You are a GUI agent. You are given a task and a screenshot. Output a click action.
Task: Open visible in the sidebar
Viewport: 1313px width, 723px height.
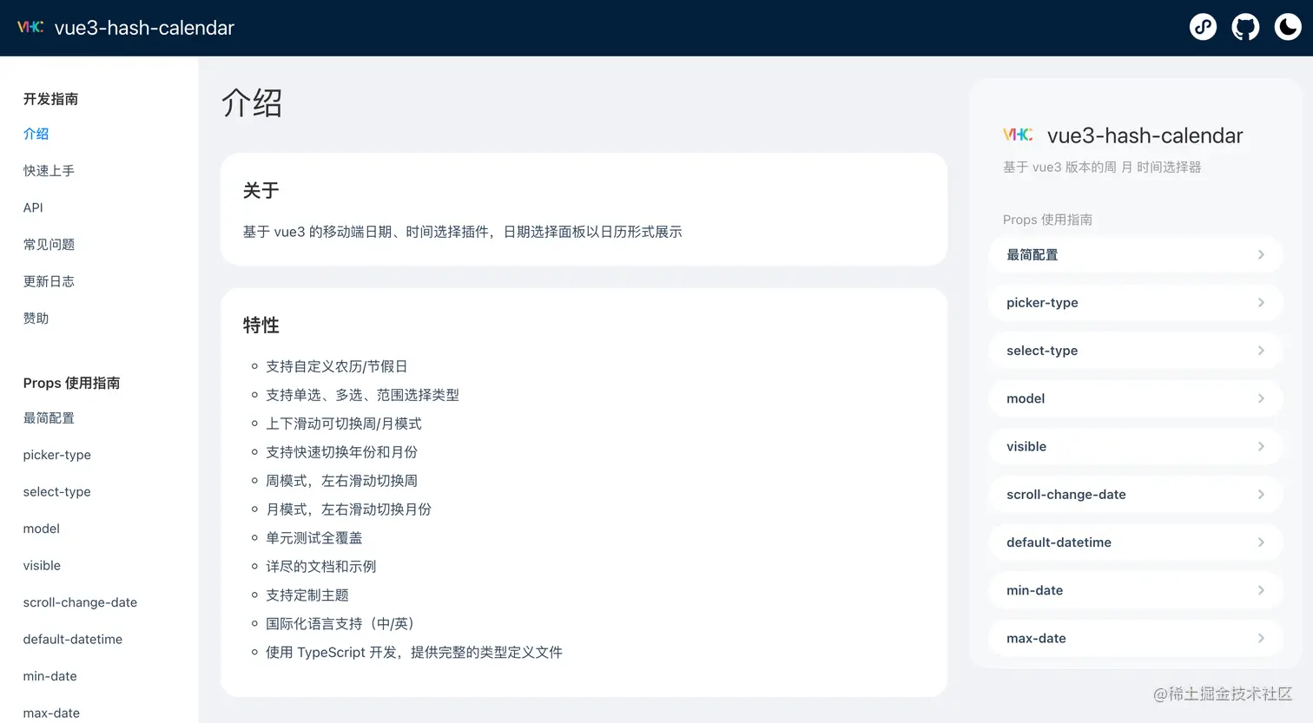pos(42,565)
